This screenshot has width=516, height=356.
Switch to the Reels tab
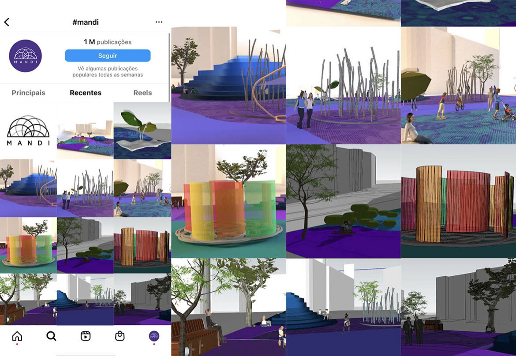(142, 93)
